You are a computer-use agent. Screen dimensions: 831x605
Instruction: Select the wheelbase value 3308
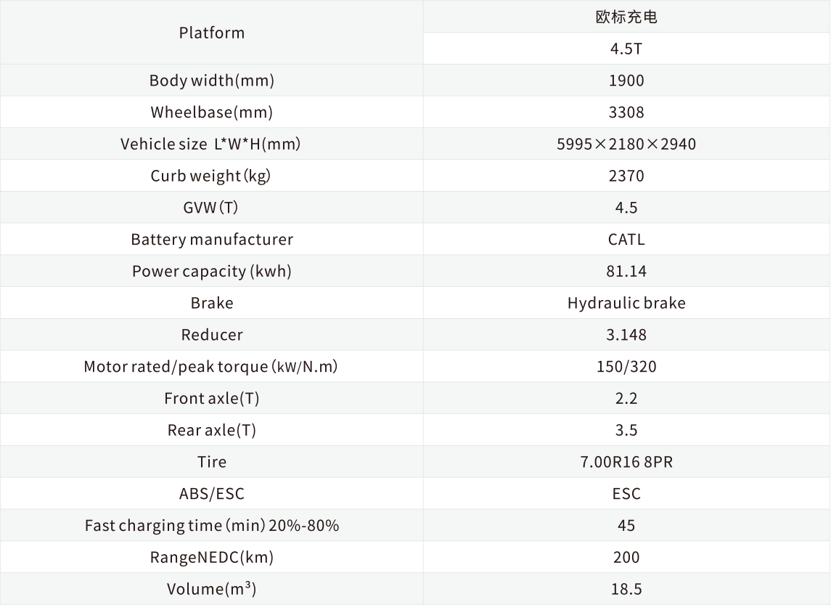(626, 113)
